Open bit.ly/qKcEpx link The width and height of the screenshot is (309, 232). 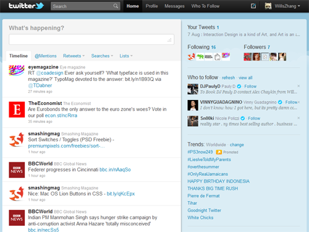point(121,194)
